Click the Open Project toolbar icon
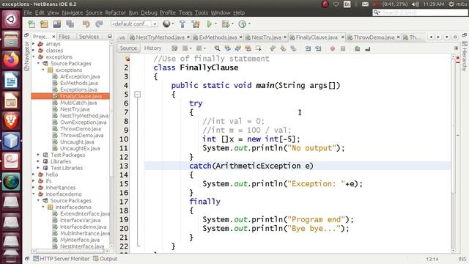The height and width of the screenshot is (264, 469). [x=57, y=24]
